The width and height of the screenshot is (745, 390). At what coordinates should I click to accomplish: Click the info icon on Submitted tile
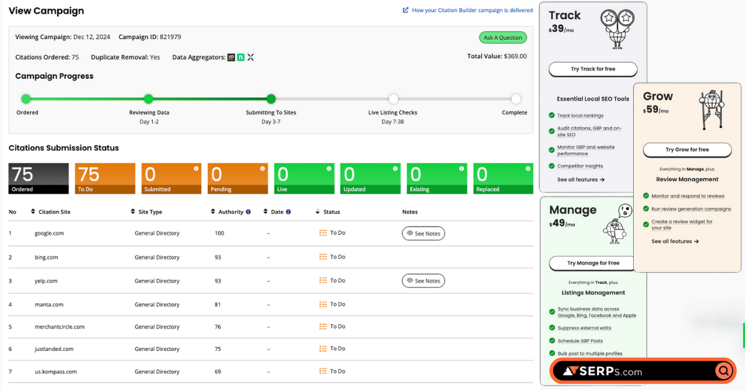click(x=196, y=168)
